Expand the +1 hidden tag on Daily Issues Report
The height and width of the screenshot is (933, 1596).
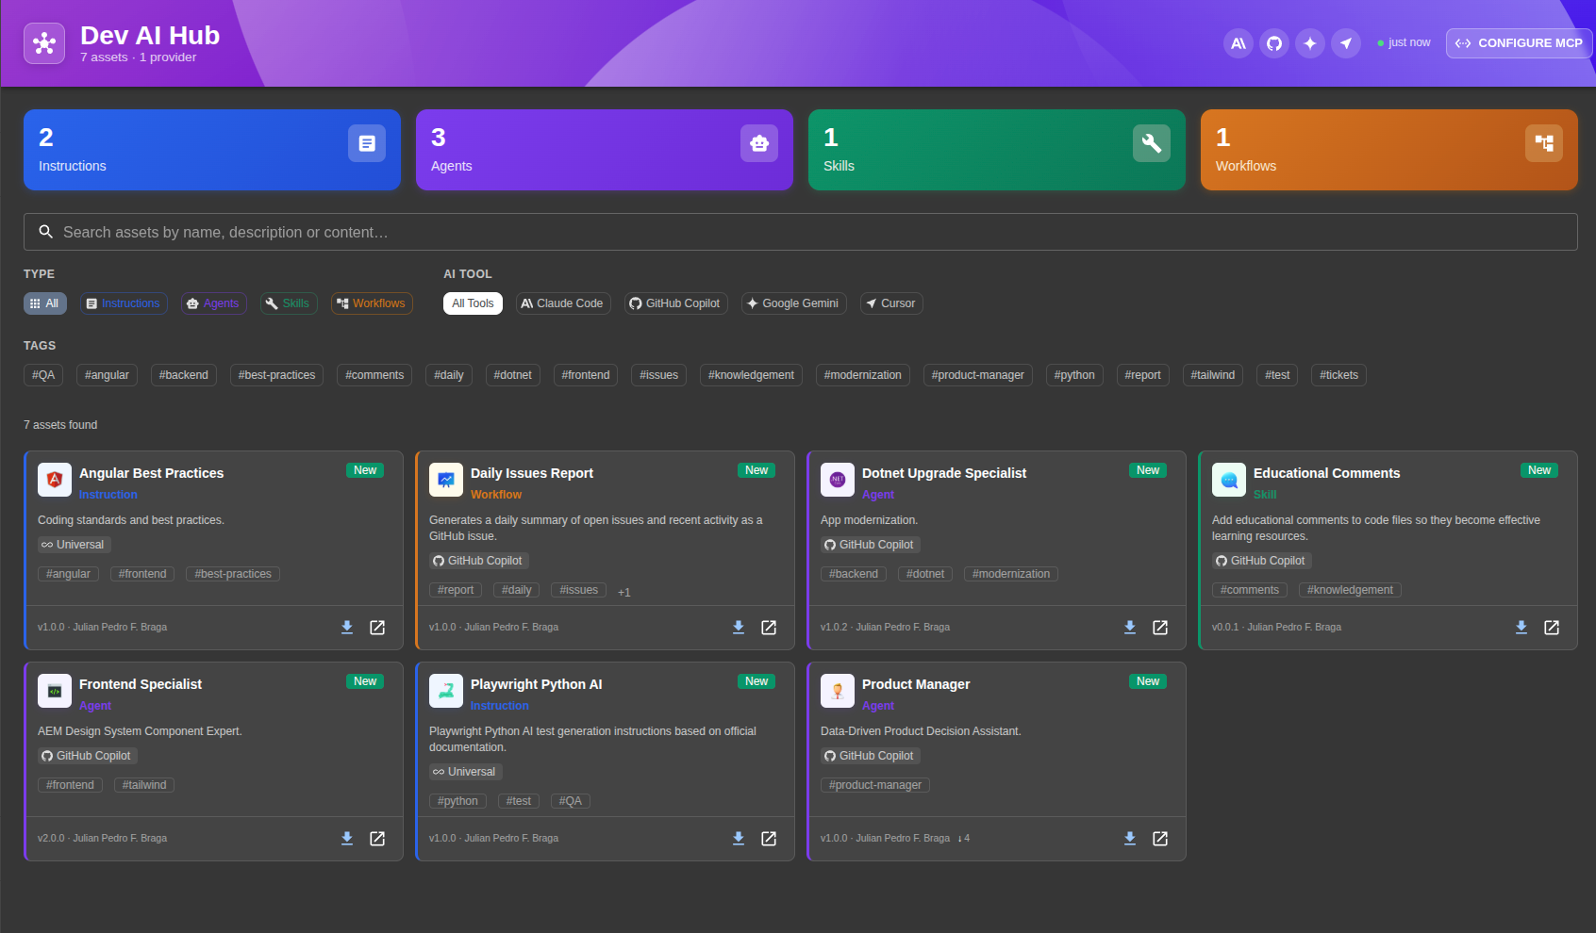click(623, 591)
